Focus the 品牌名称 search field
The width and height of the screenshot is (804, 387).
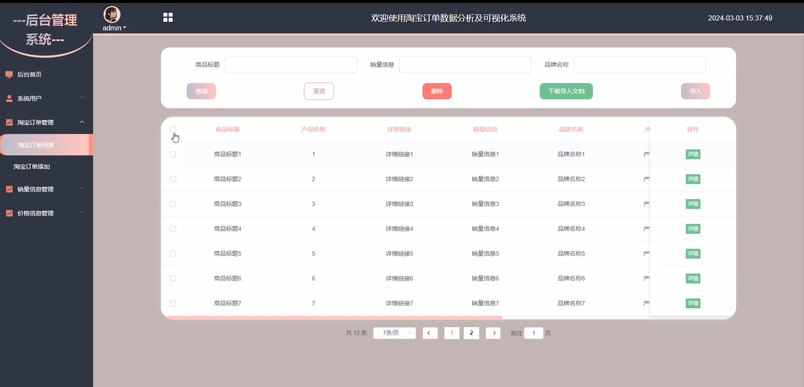click(x=640, y=65)
